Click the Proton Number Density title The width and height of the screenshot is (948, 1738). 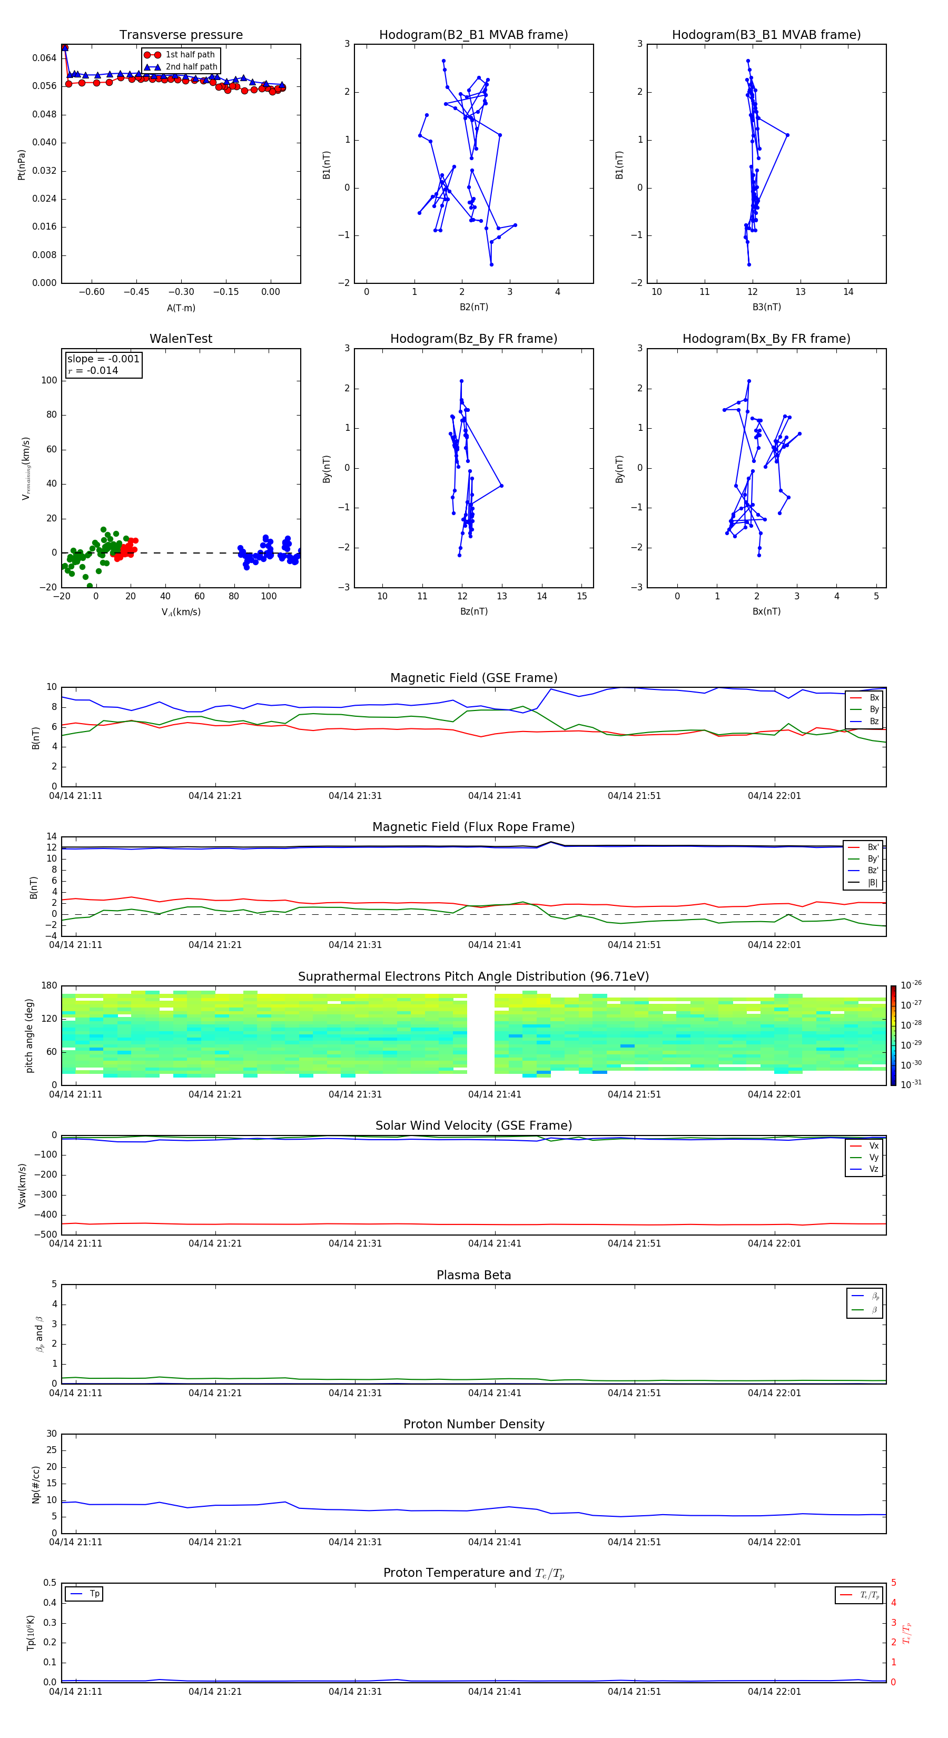point(473,1424)
